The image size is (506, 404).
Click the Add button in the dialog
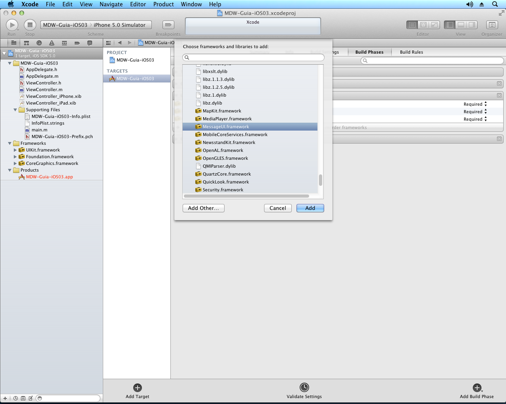(x=310, y=208)
